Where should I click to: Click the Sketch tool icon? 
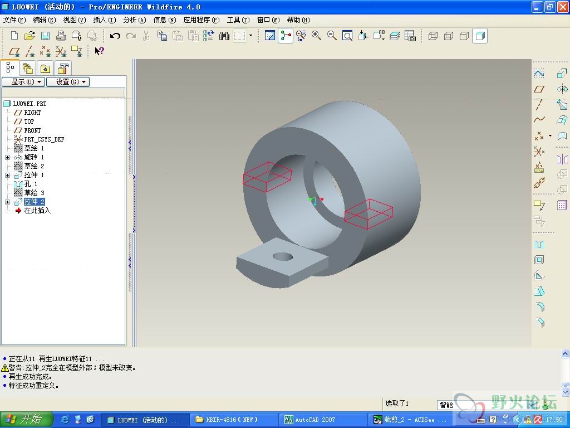click(539, 73)
